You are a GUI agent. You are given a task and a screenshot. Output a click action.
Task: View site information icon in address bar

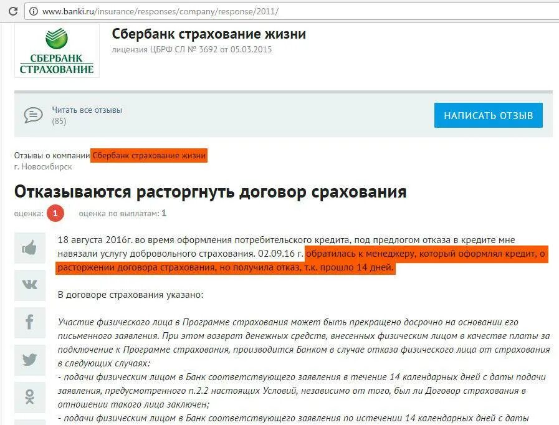click(x=33, y=11)
